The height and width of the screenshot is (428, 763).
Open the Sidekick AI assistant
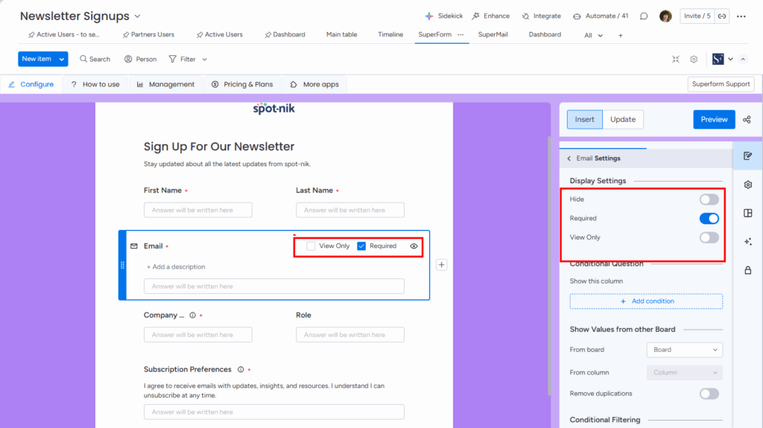(444, 16)
